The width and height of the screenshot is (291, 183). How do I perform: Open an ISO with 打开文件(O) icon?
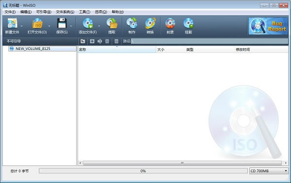click(37, 23)
